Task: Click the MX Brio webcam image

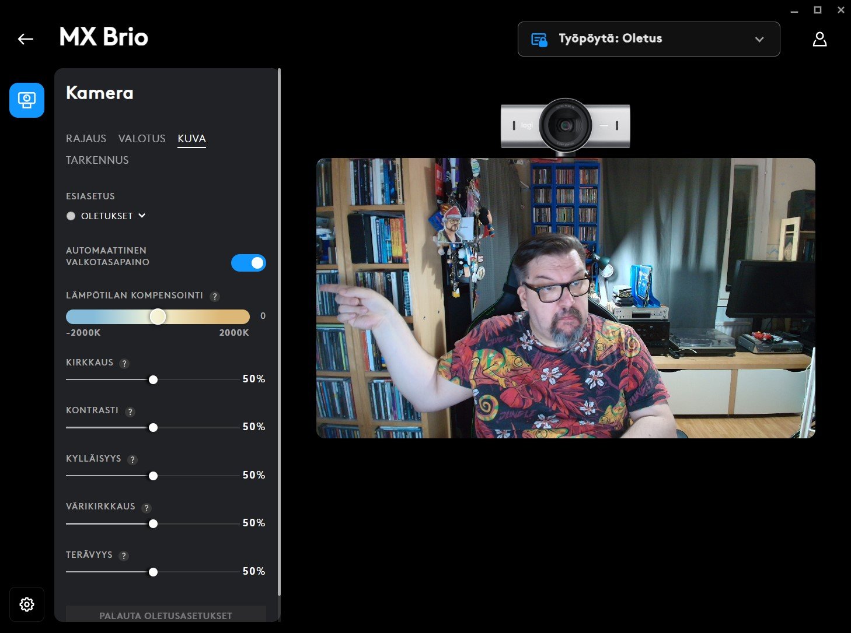Action: (565, 126)
